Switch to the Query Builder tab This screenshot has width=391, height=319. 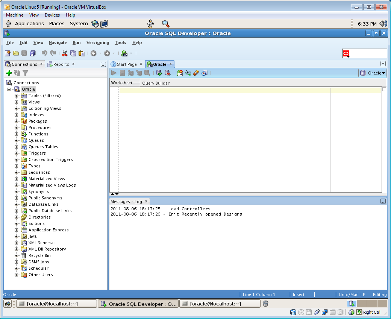pos(156,83)
